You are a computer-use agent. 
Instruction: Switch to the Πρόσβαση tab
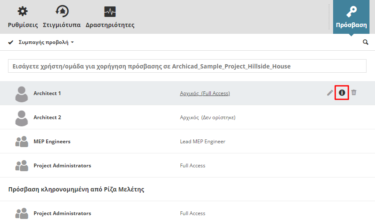(351, 17)
